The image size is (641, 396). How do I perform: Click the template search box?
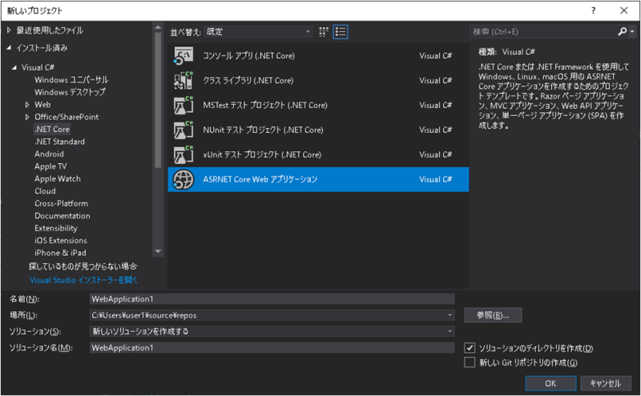pos(543,31)
